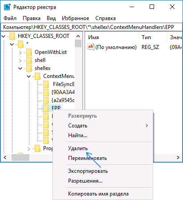
Task: Click the shell folder icon
Action: coord(29,60)
